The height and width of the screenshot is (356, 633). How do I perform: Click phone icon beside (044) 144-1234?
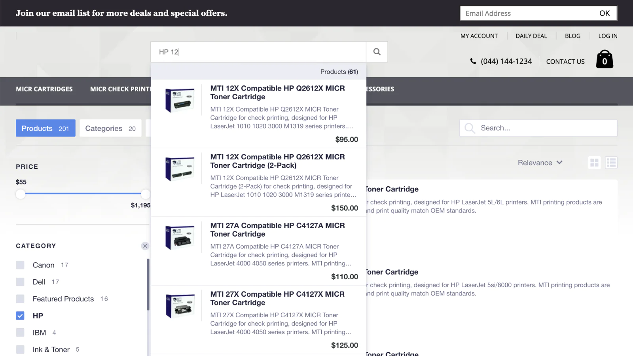[473, 61]
